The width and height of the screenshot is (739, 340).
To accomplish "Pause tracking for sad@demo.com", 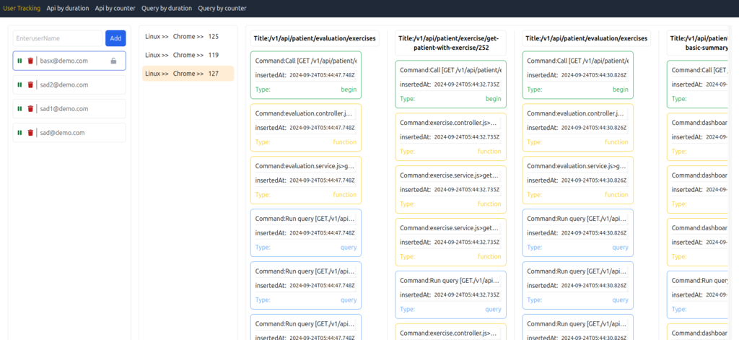I will pos(19,133).
